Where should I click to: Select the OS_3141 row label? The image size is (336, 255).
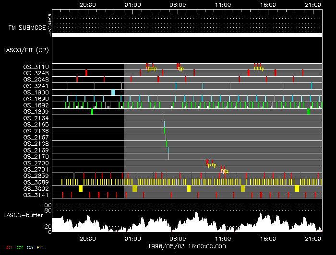(36, 195)
